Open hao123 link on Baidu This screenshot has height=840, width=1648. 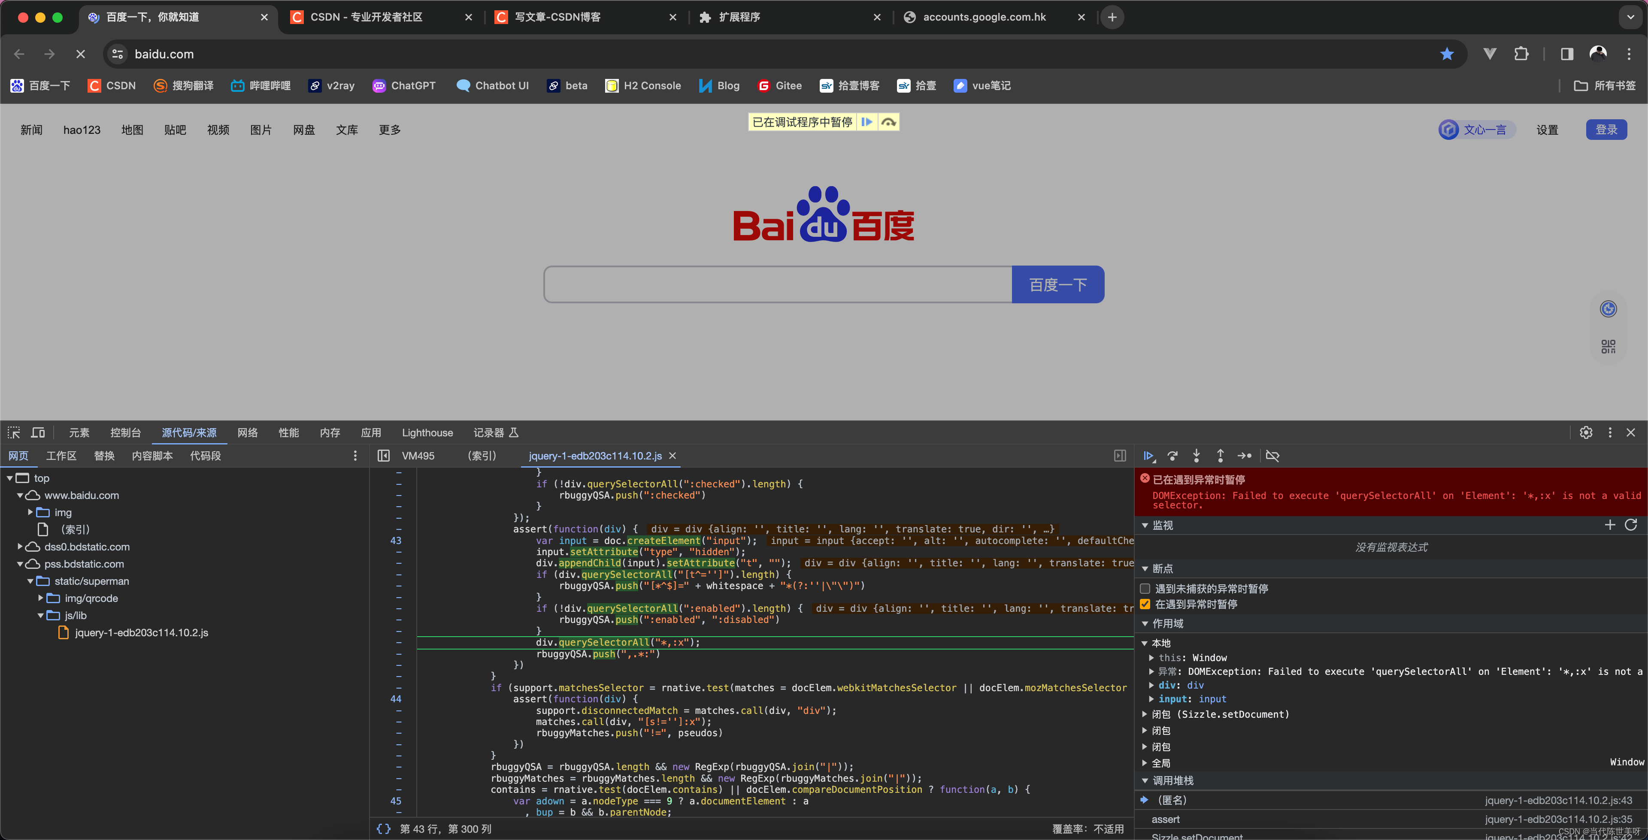82,129
